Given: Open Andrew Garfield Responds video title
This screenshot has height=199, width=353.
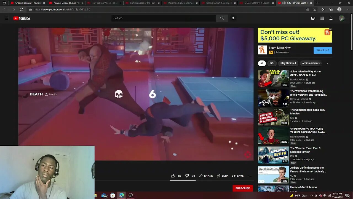Looking at the screenshot, I should point(308,169).
